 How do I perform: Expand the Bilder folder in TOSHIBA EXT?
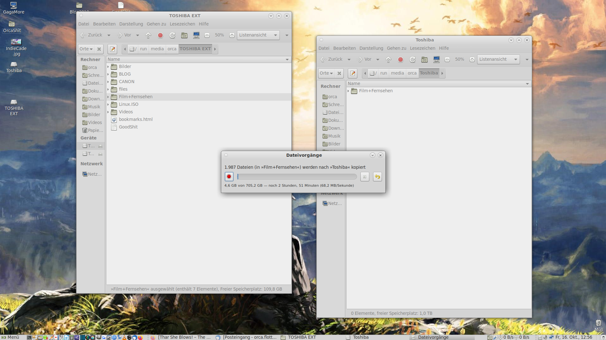pyautogui.click(x=108, y=67)
